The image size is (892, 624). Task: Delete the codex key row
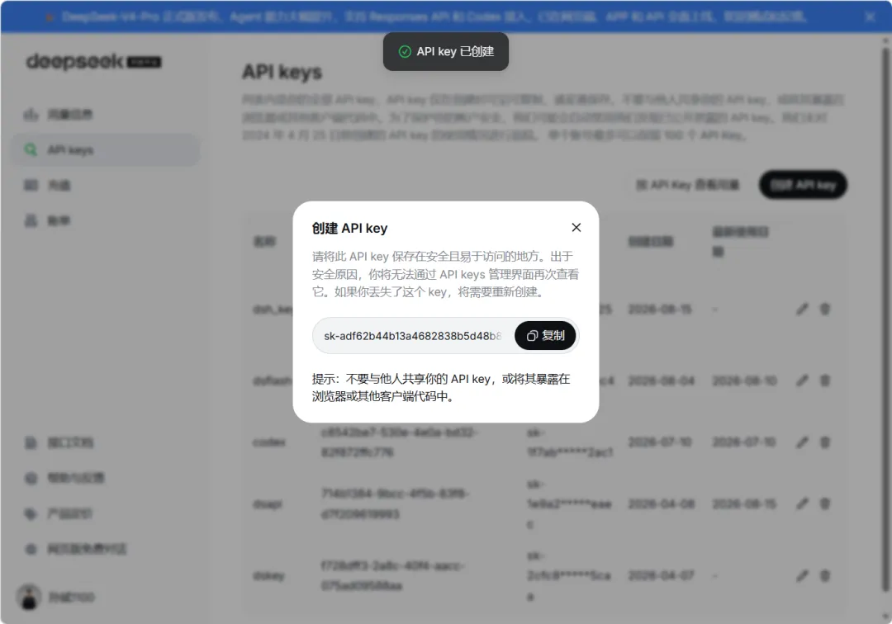(x=824, y=442)
